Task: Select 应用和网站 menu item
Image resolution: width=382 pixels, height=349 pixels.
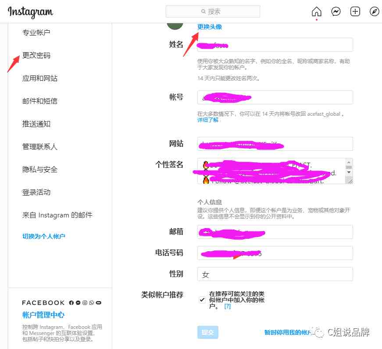Action: point(40,78)
